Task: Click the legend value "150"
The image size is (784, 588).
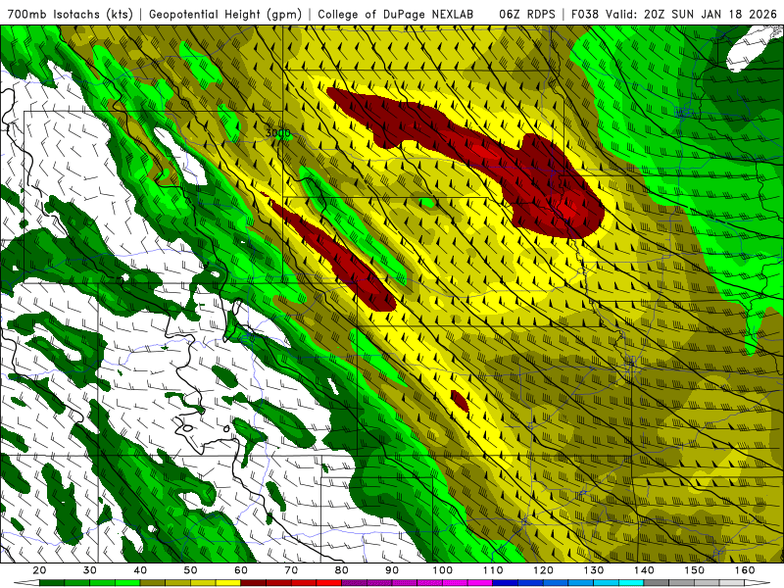Action: pyautogui.click(x=695, y=570)
